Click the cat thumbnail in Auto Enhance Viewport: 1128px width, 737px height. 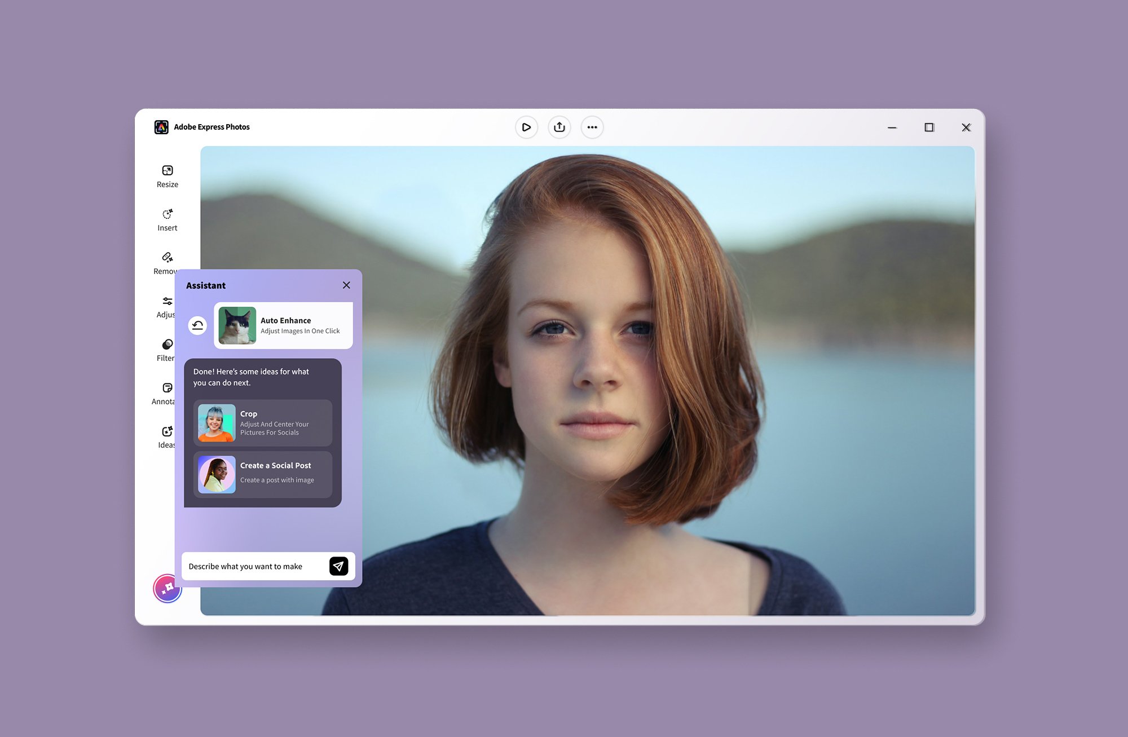pos(237,325)
